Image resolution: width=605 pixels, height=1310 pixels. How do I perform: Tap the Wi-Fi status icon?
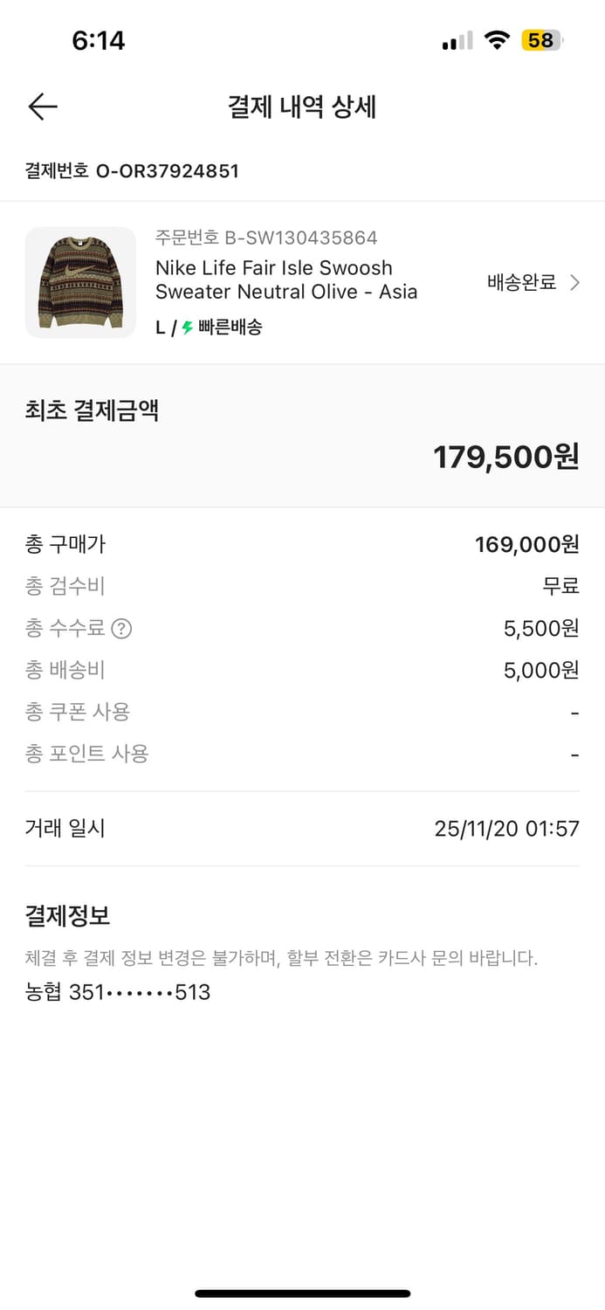pos(496,39)
